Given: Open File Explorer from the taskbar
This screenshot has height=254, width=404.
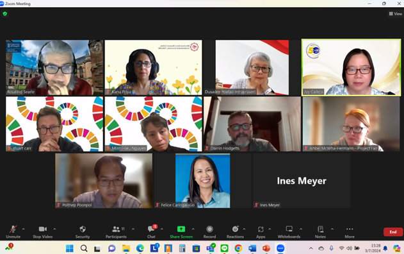Looking at the screenshot, I should [x=126, y=248].
